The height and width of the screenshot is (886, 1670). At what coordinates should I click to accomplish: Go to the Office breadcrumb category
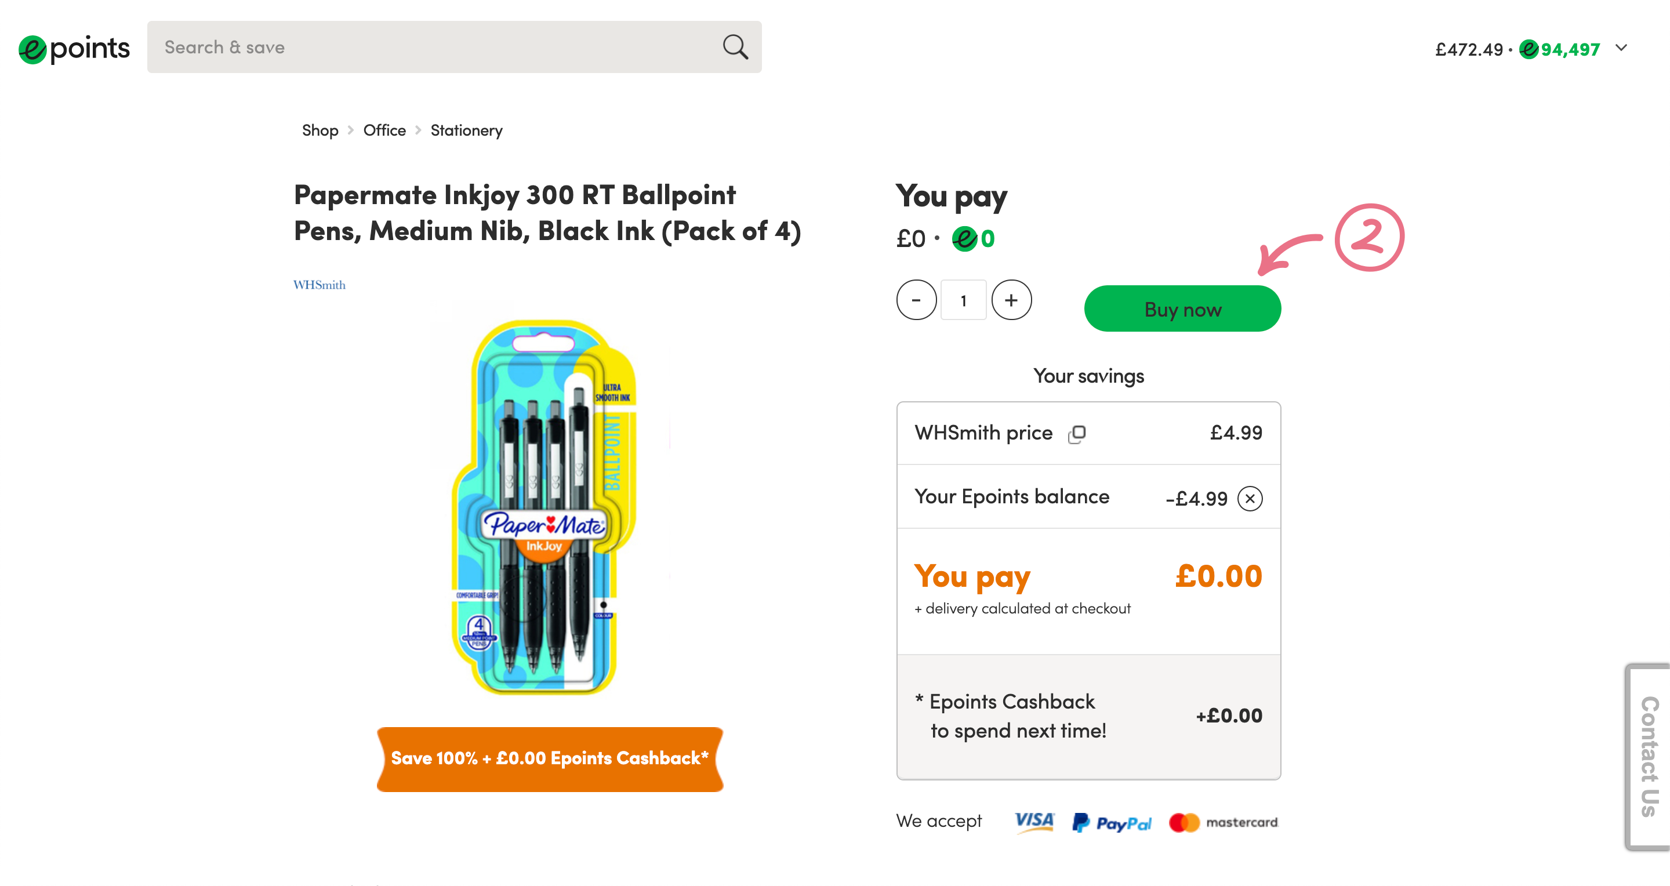coord(384,130)
